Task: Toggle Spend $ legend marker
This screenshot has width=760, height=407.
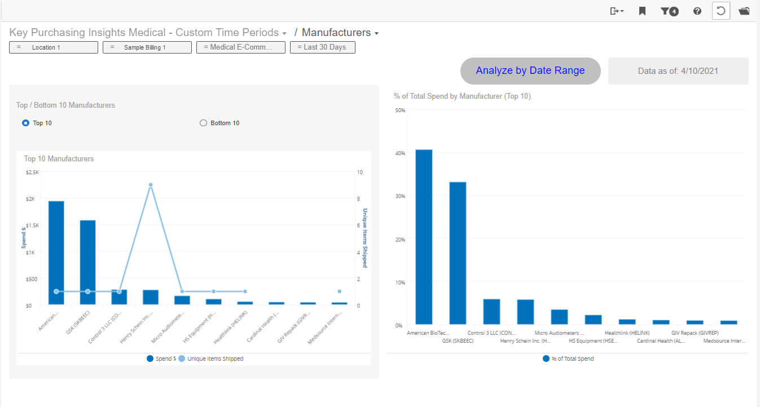Action: pos(150,359)
